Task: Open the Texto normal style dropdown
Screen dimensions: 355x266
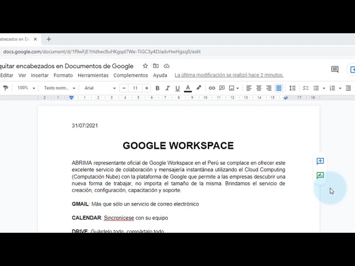Action: coord(59,88)
